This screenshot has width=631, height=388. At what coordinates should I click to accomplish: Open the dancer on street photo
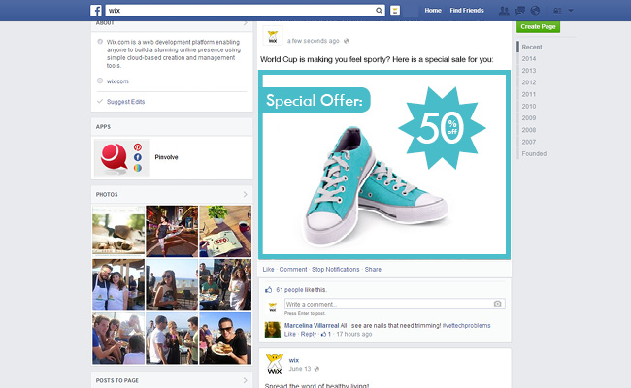click(x=172, y=231)
